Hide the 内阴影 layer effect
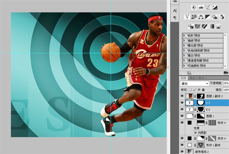Screen dimensions: 229x154 pos(195,133)
